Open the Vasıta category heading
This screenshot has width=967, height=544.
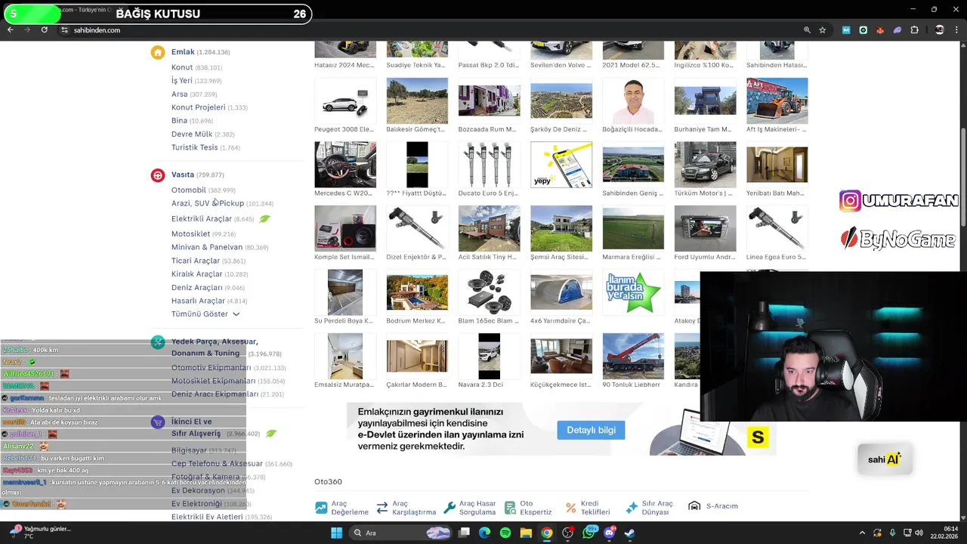183,175
